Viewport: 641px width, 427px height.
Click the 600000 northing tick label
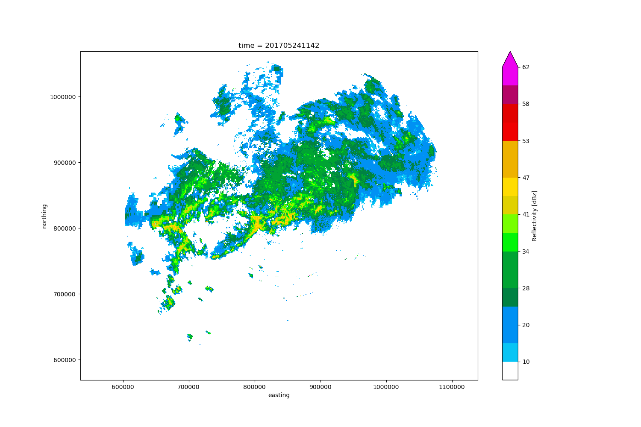click(x=65, y=360)
